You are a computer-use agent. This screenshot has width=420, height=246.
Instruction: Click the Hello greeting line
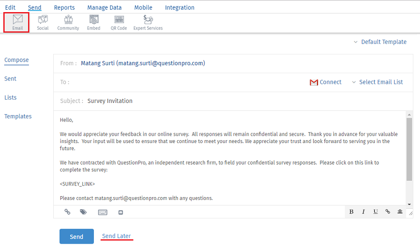click(66, 120)
